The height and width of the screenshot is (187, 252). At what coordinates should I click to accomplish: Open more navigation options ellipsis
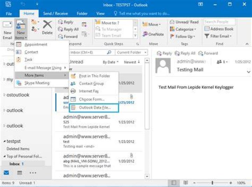pyautogui.click(x=33, y=173)
